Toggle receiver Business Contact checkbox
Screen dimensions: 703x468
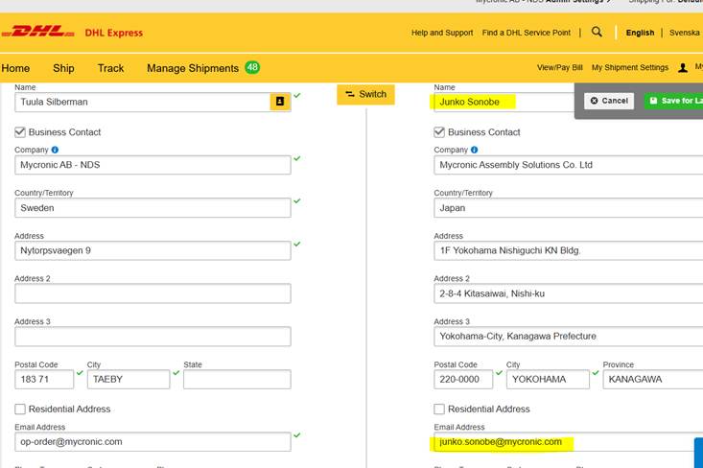click(439, 131)
